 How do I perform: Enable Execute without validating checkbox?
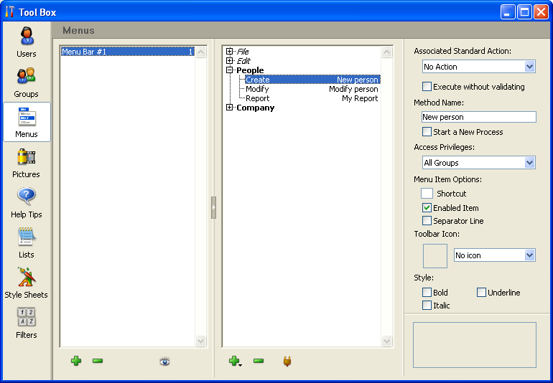pos(427,87)
